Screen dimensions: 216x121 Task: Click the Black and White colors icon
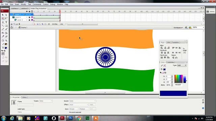(2, 51)
